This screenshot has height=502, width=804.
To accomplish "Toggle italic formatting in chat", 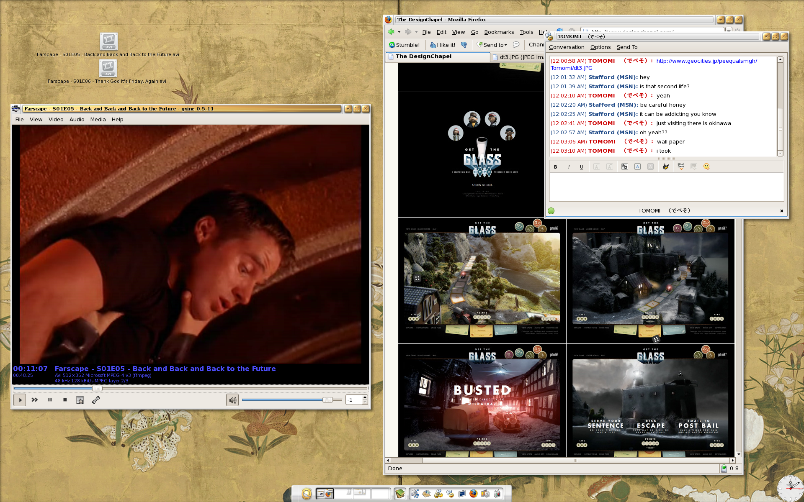I will point(569,167).
